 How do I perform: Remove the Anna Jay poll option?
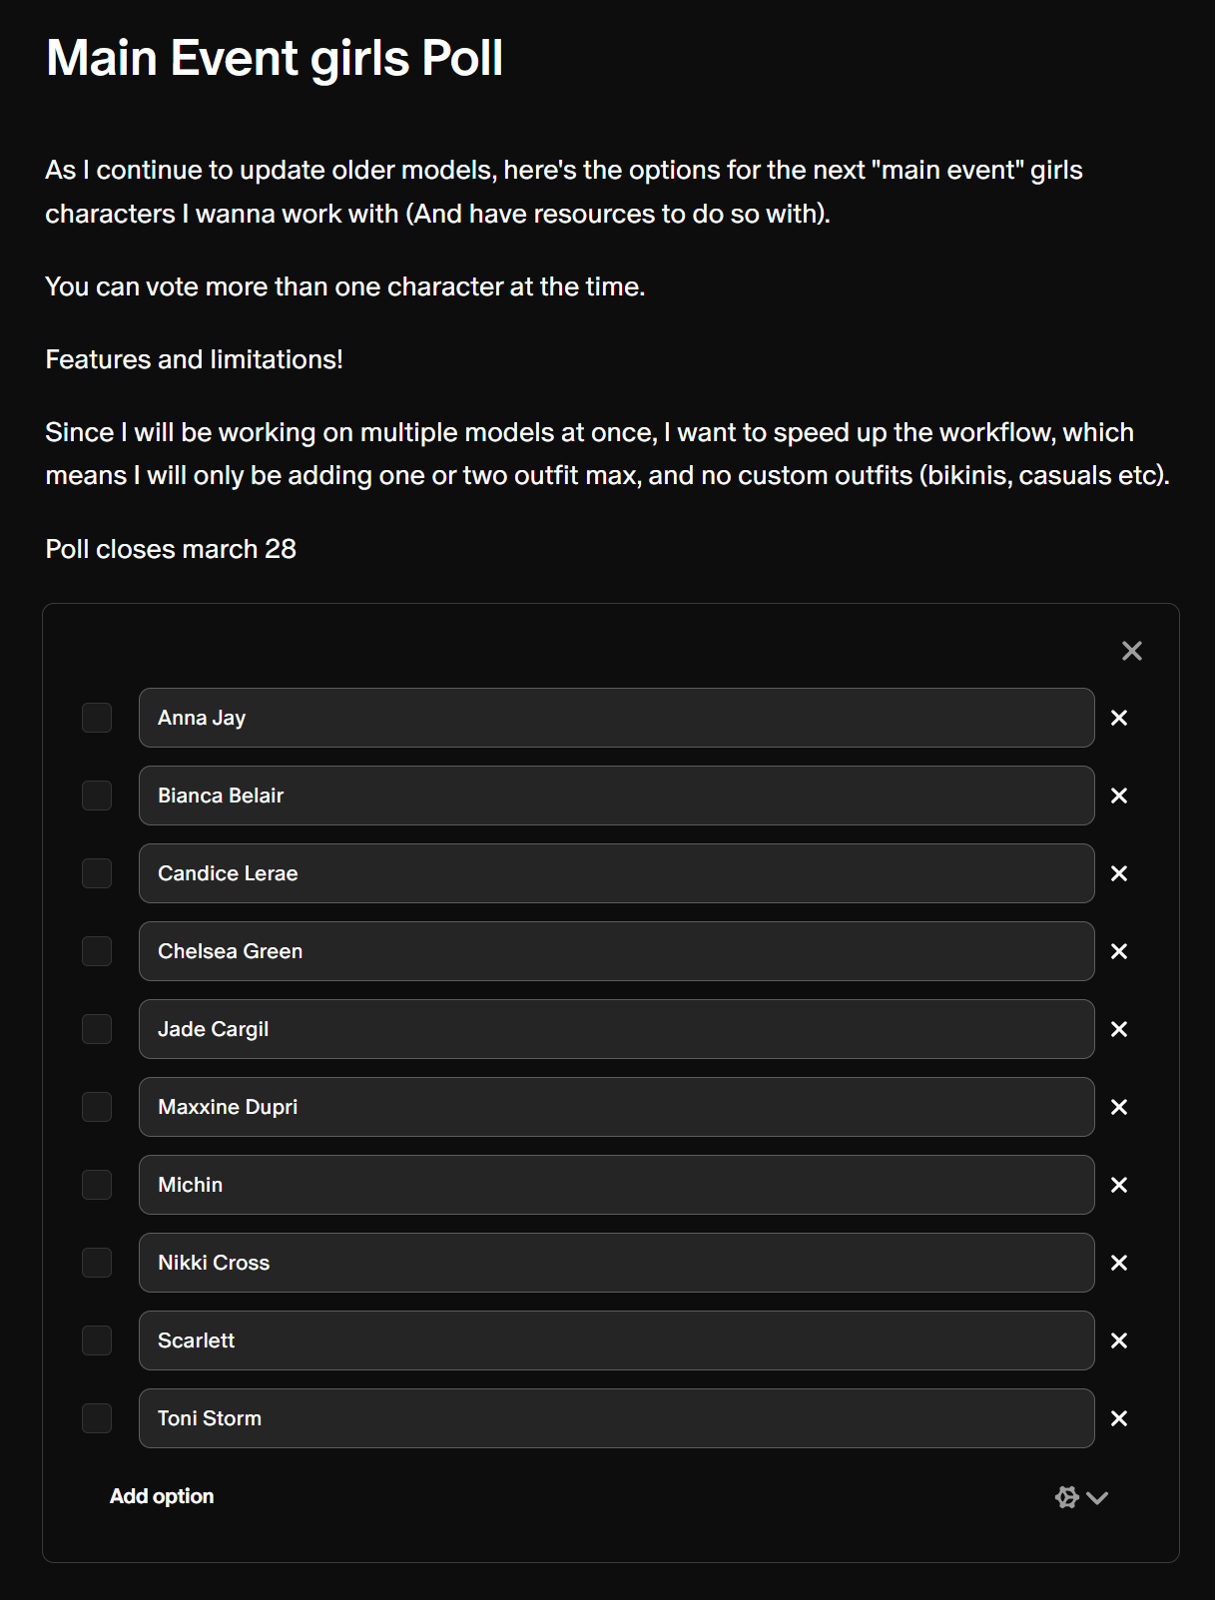(1119, 718)
